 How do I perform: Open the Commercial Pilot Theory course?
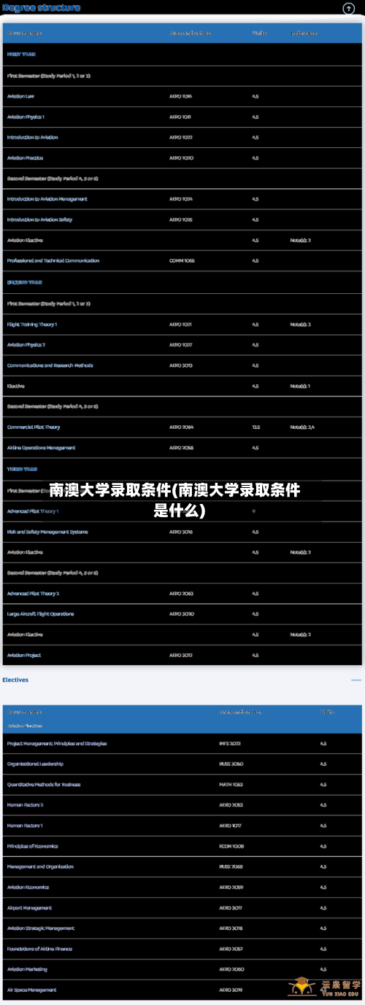coord(34,427)
